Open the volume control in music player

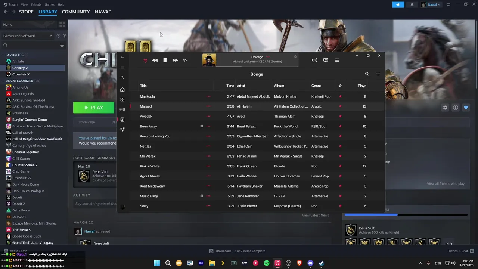pyautogui.click(x=314, y=60)
